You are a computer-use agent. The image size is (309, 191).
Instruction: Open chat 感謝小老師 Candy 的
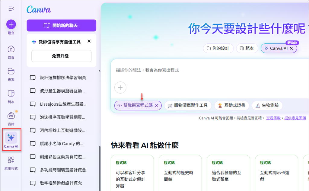[62, 144]
